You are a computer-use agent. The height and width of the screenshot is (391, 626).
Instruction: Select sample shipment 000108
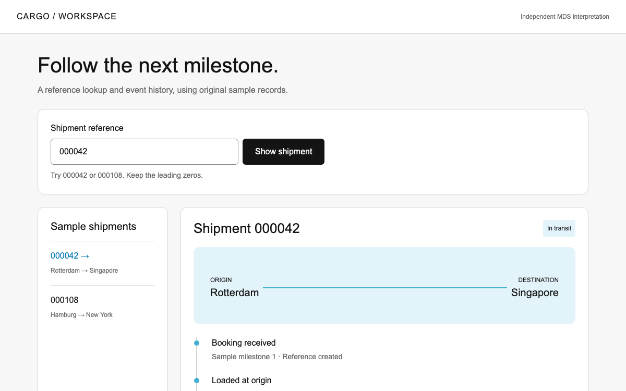tap(65, 300)
